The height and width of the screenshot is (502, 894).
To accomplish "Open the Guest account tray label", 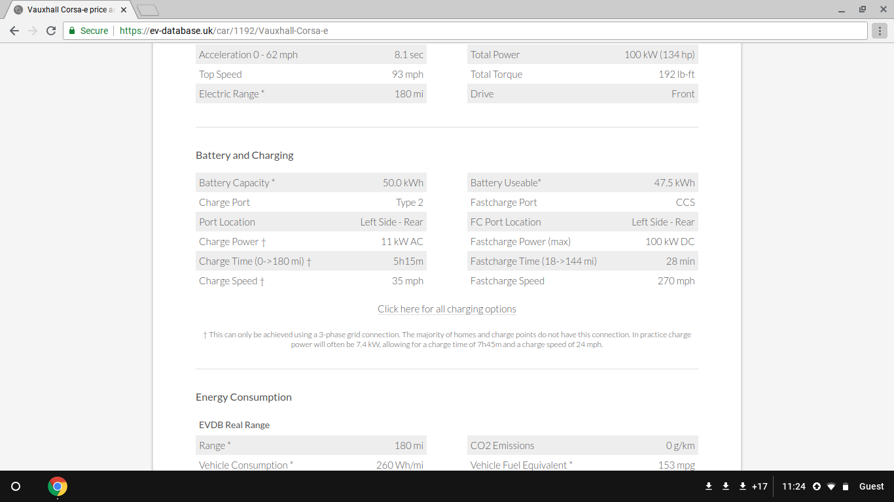I will 872,486.
